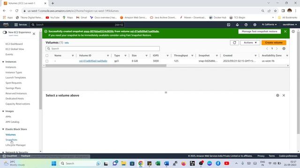Reload the browser page
The image size is (300, 168).
[17, 11]
